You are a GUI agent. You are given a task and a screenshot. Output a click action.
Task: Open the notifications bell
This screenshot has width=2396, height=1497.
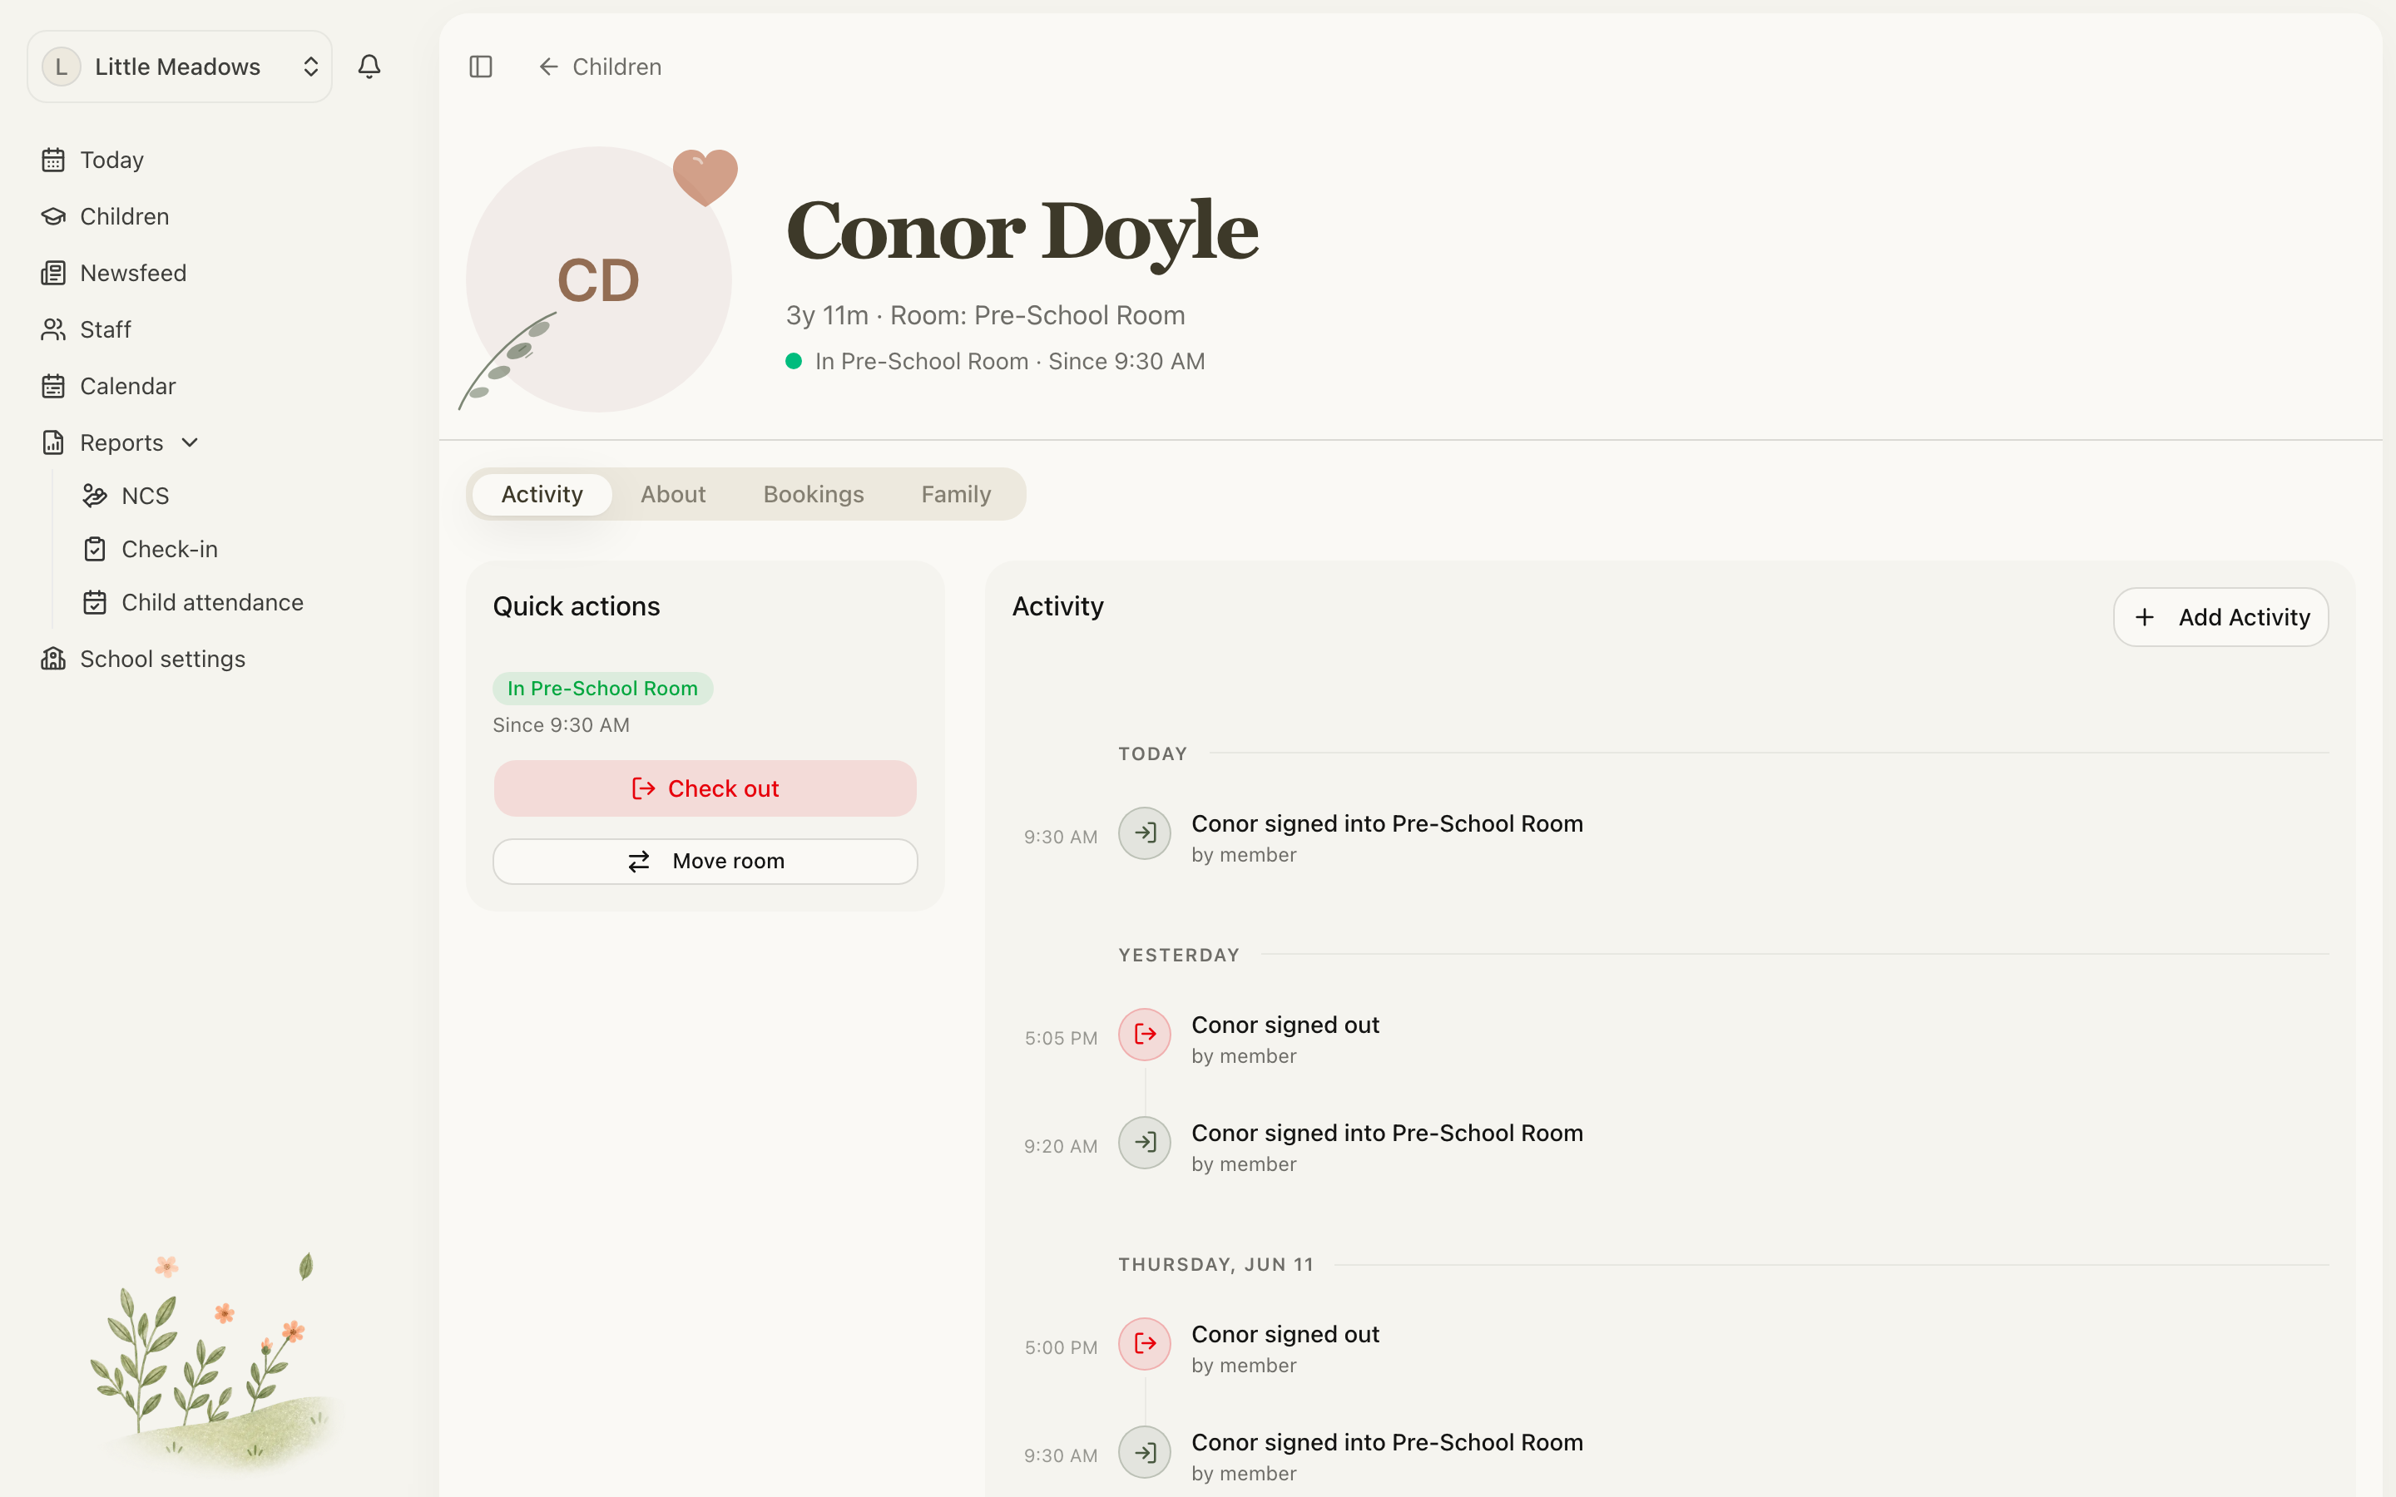[369, 67]
